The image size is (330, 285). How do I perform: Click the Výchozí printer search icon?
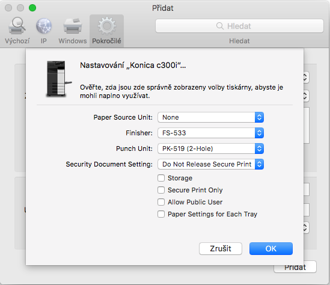(17, 26)
